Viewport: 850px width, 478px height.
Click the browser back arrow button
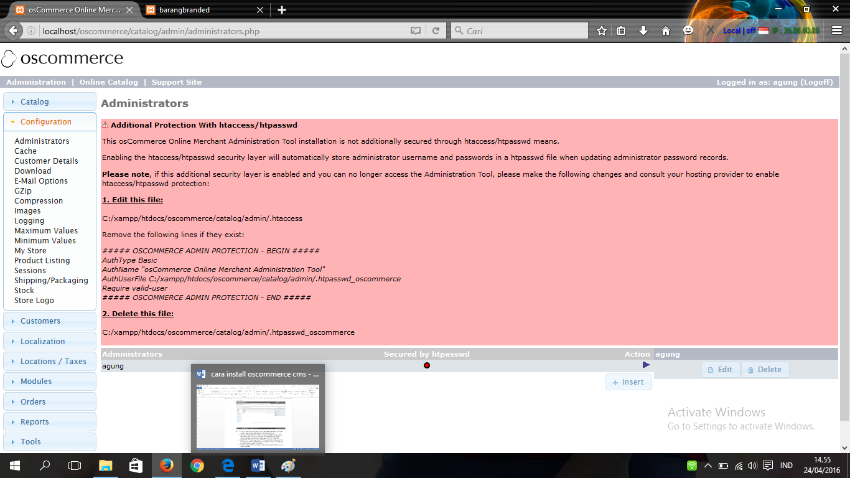[13, 30]
